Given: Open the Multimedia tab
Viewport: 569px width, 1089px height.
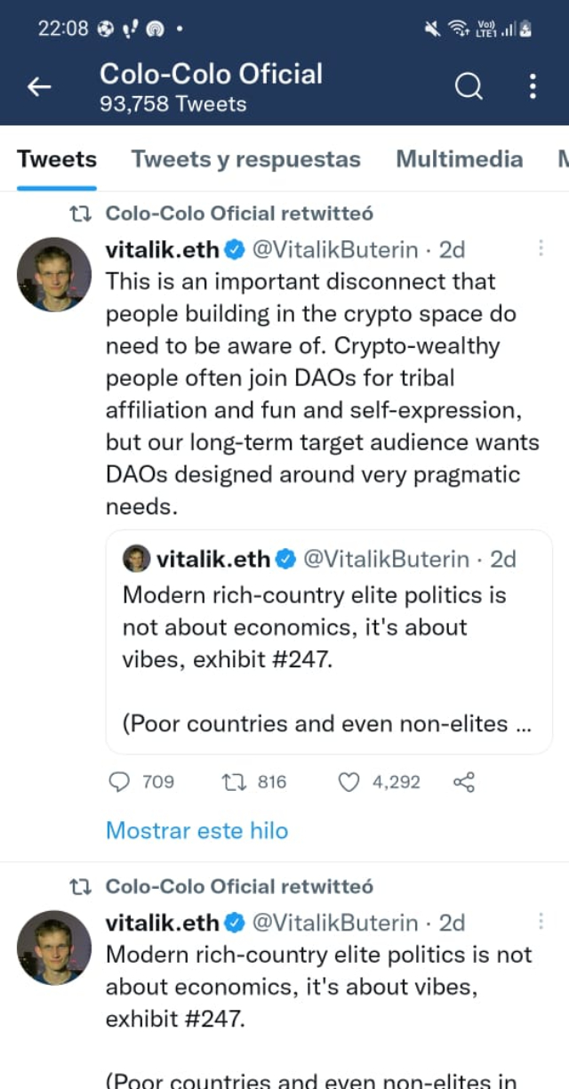Looking at the screenshot, I should point(459,159).
